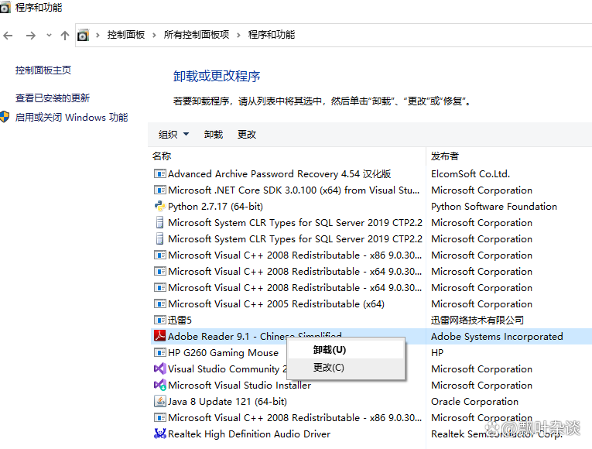Click Adobe Systems Incorporated publisher cell
592x449 pixels.
497,336
